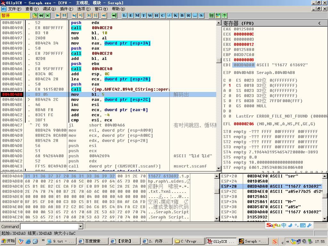328x246 pixels.
Task: Toggle Sogou half/full-width moon icon
Action: (x=290, y=225)
